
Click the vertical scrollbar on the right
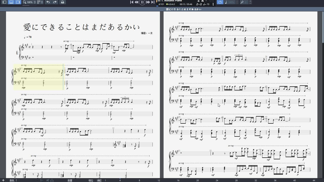323,27
